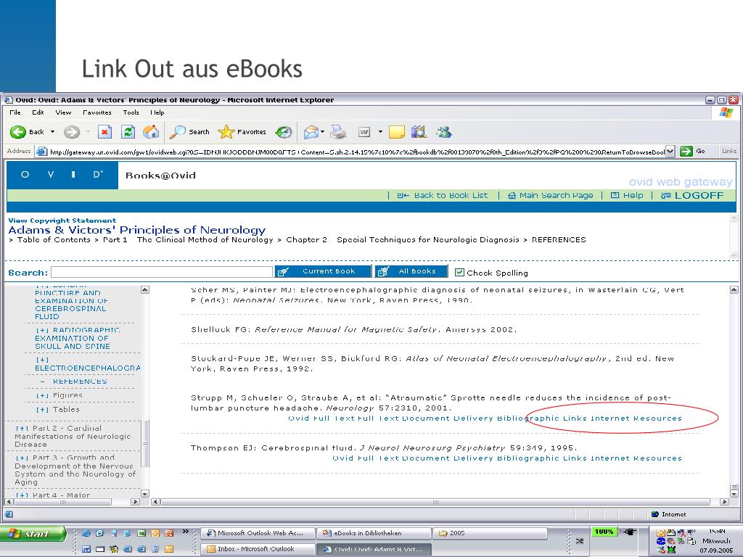Click the page icon in the address bar
This screenshot has width=743, height=557.
pyautogui.click(x=41, y=152)
